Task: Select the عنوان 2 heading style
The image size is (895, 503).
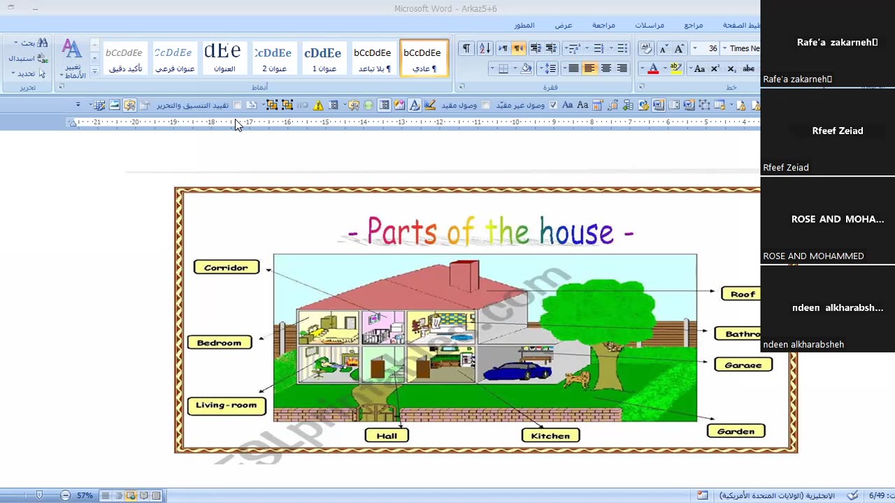Action: pos(274,58)
